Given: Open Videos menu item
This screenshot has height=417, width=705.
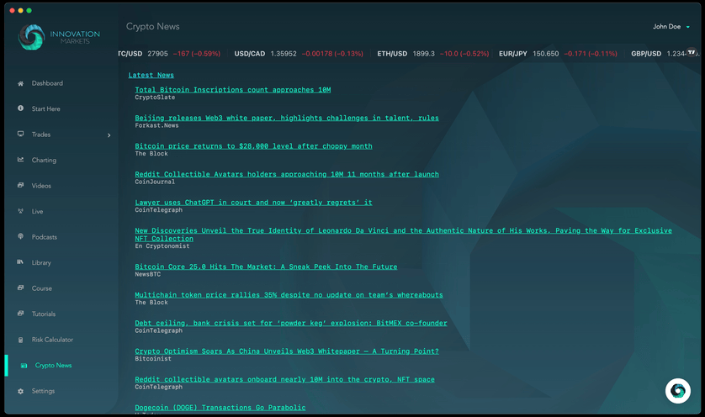Looking at the screenshot, I should pos(41,186).
